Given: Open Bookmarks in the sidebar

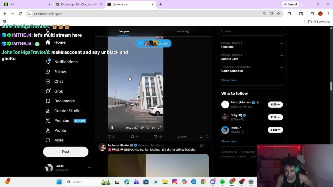Looking at the screenshot, I should 60,101.
